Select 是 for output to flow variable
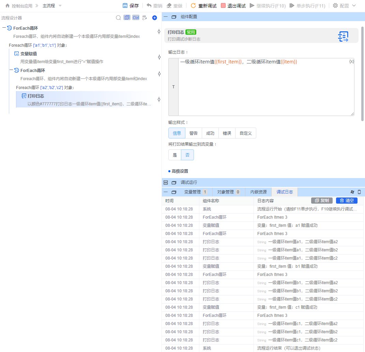 coord(175,155)
